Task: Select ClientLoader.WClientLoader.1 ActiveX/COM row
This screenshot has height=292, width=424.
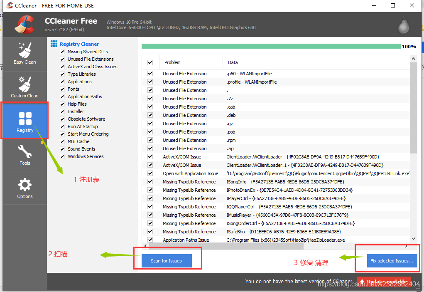Action: [x=276, y=165]
